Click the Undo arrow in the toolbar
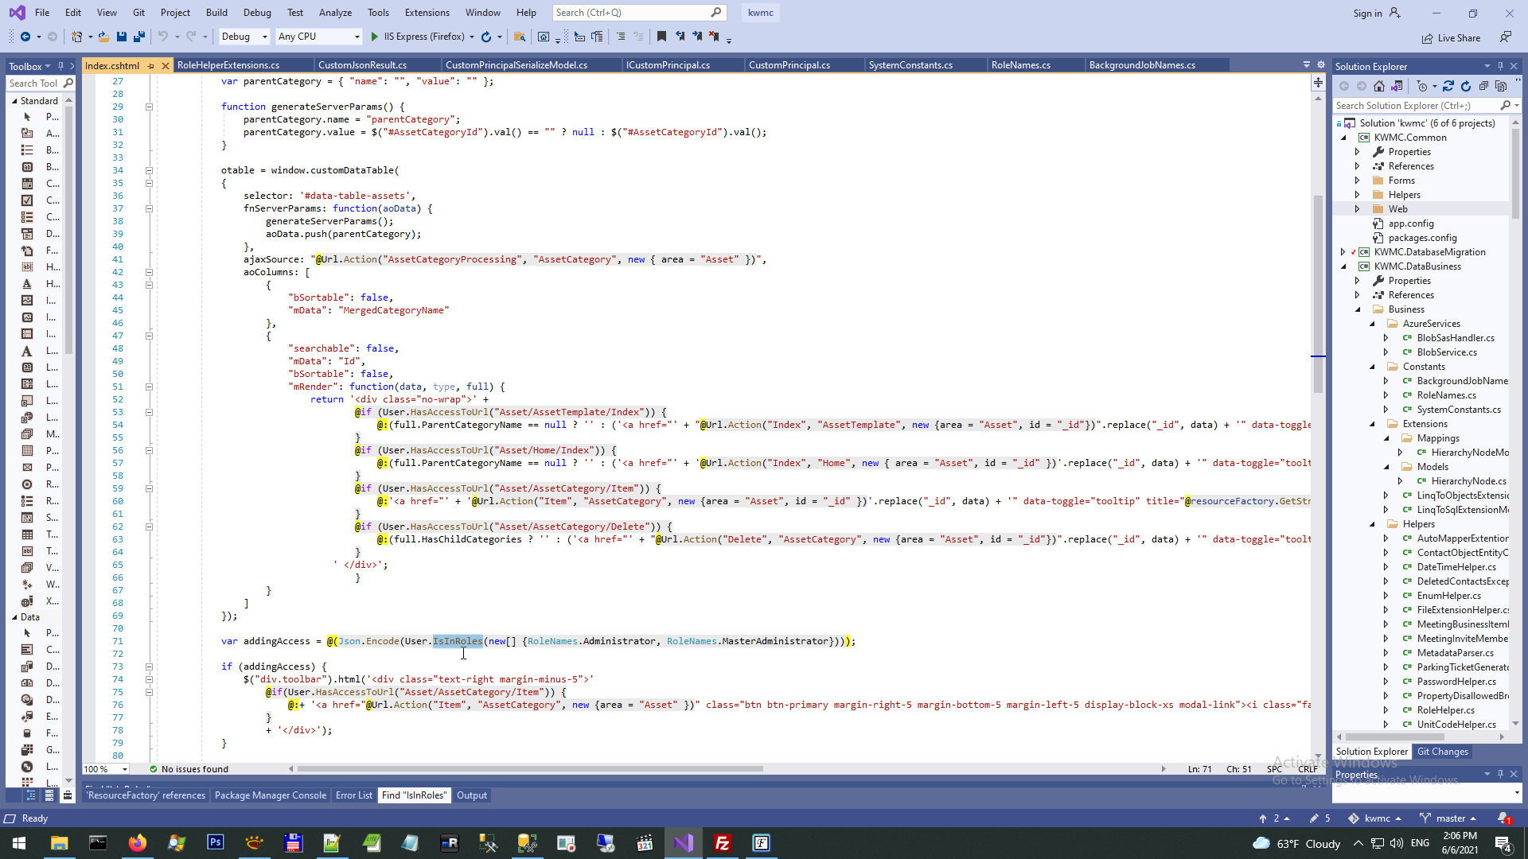The height and width of the screenshot is (859, 1528). coord(163,37)
